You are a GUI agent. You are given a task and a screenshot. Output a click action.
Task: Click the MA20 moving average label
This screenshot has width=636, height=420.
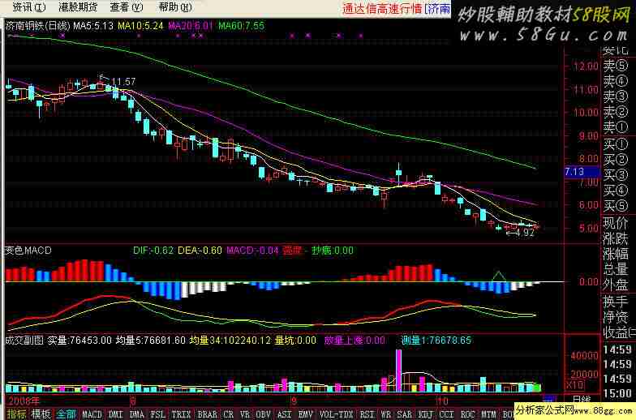coord(190,26)
